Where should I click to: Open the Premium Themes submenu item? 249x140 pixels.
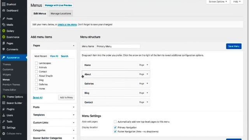(11, 85)
